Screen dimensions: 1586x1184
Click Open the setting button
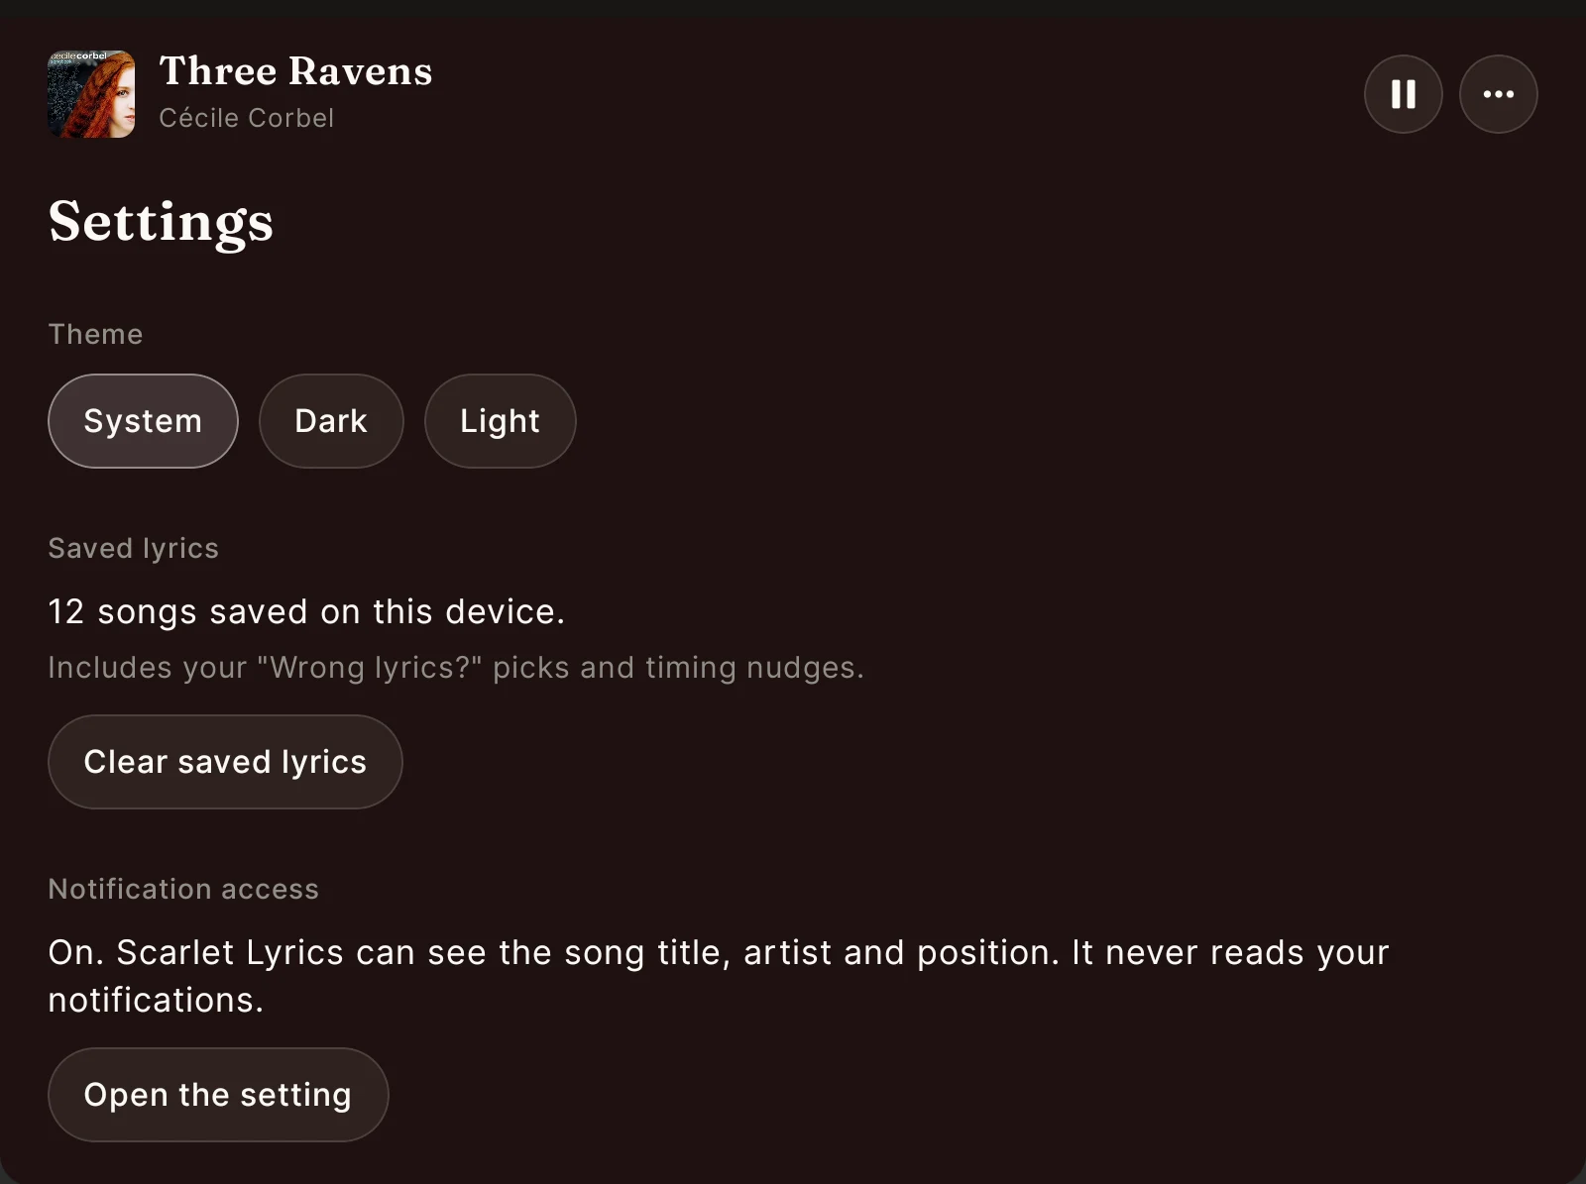pyautogui.click(x=218, y=1095)
